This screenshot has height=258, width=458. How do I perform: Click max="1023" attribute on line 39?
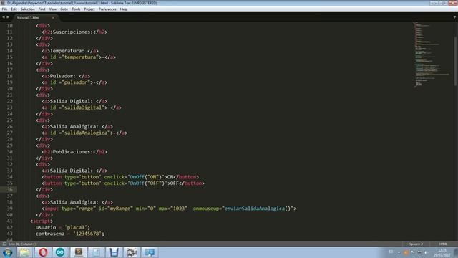(x=172, y=209)
